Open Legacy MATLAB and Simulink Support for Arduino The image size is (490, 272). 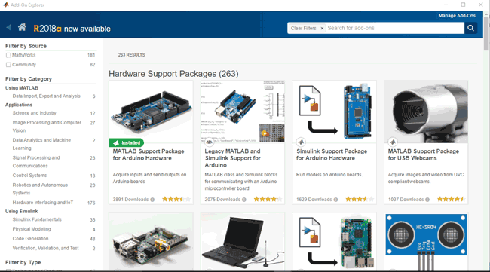click(233, 158)
